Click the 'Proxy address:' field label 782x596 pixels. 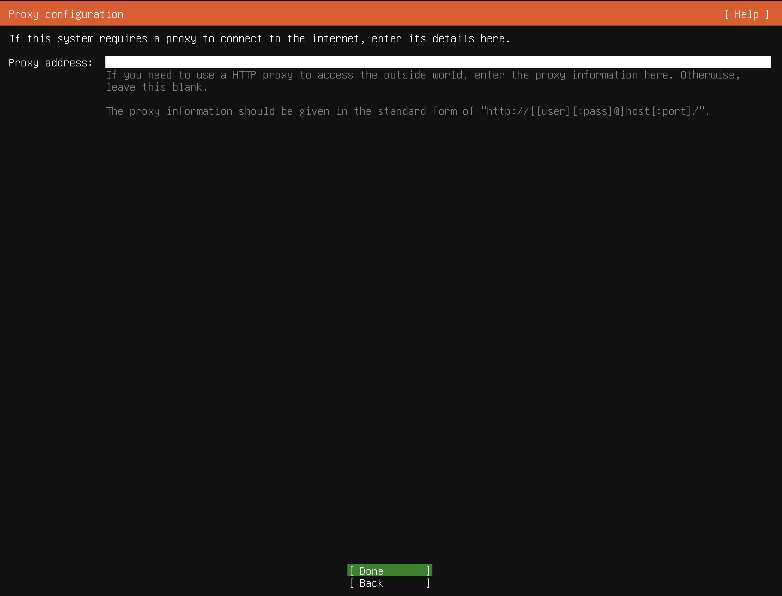click(x=50, y=63)
